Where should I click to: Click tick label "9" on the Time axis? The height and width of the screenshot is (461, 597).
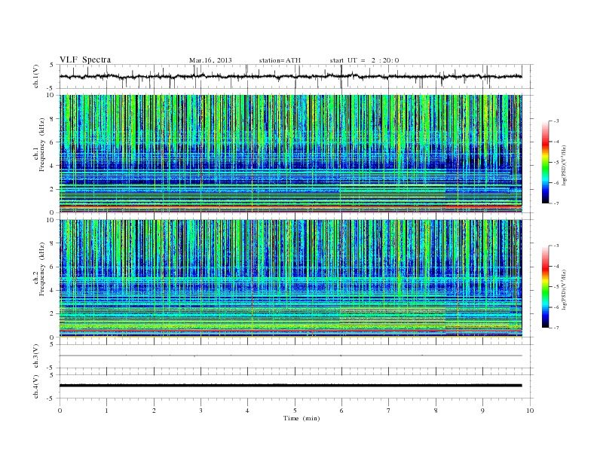482,411
